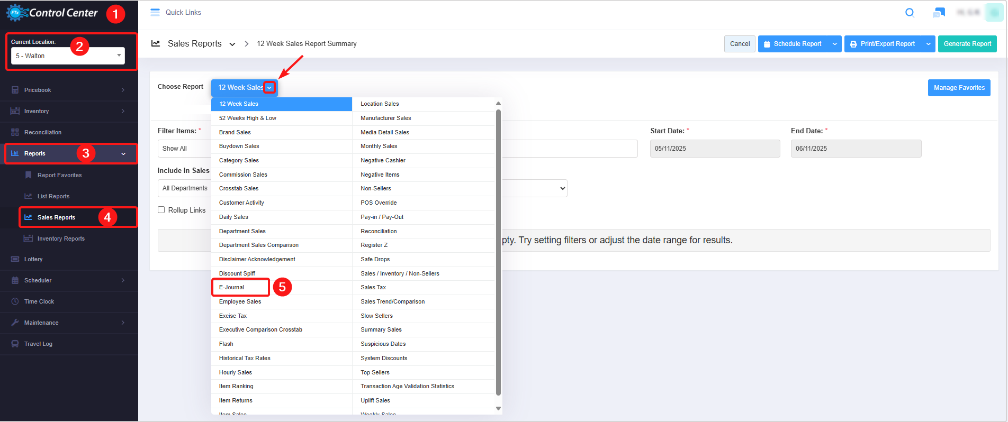Open the Quick Links hamburger menu icon
This screenshot has width=1008, height=422.
point(155,13)
